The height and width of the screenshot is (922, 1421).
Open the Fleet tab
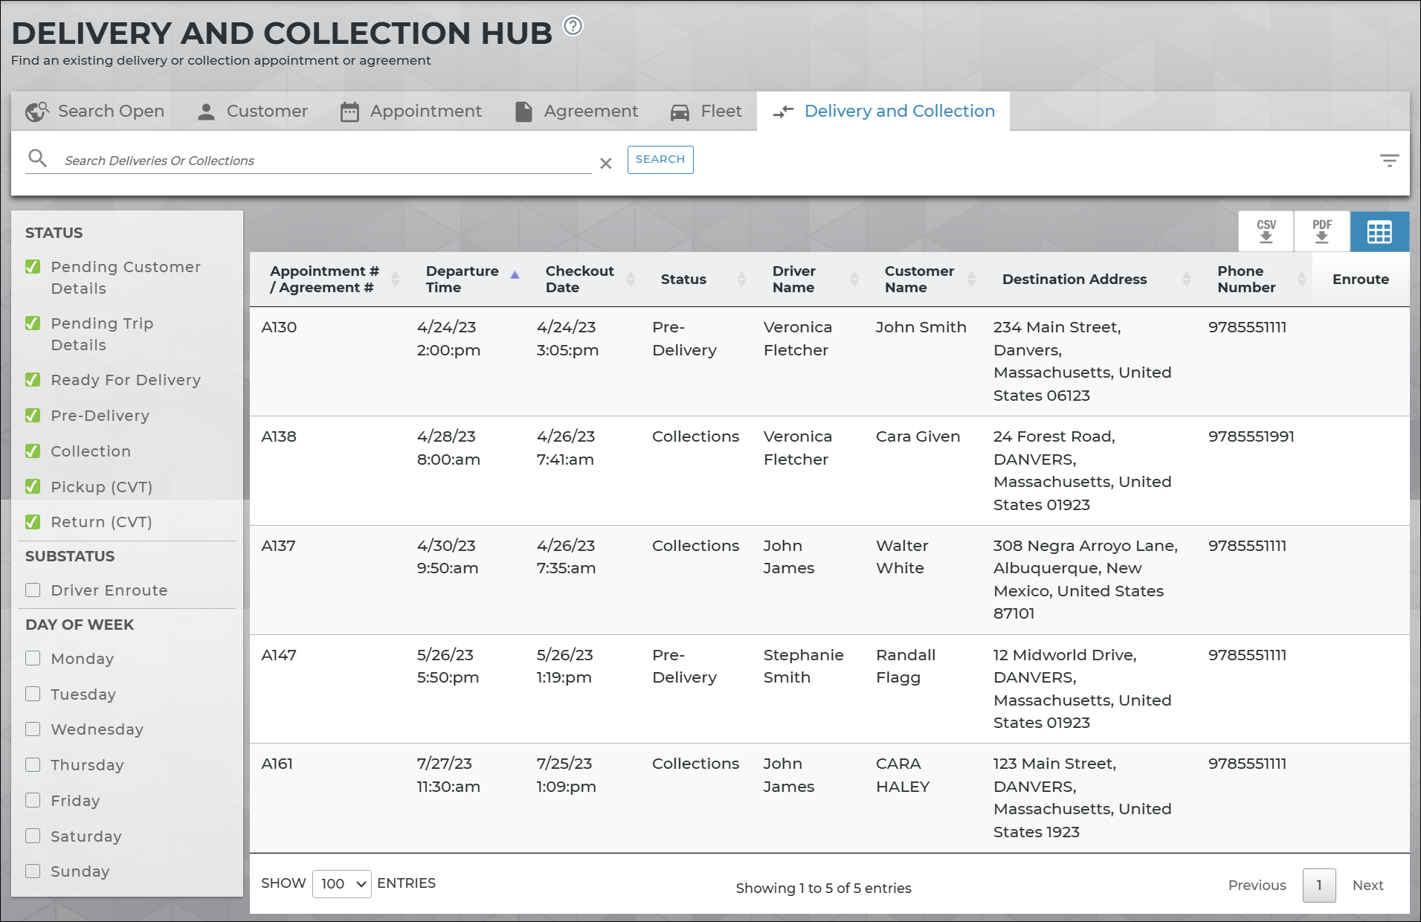tap(706, 112)
